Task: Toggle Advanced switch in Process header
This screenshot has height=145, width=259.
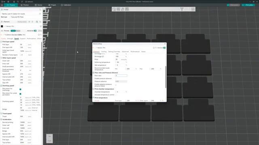Action: (36, 31)
